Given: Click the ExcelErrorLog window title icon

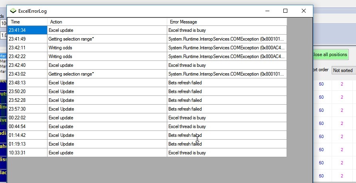Looking at the screenshot, I should [13, 11].
